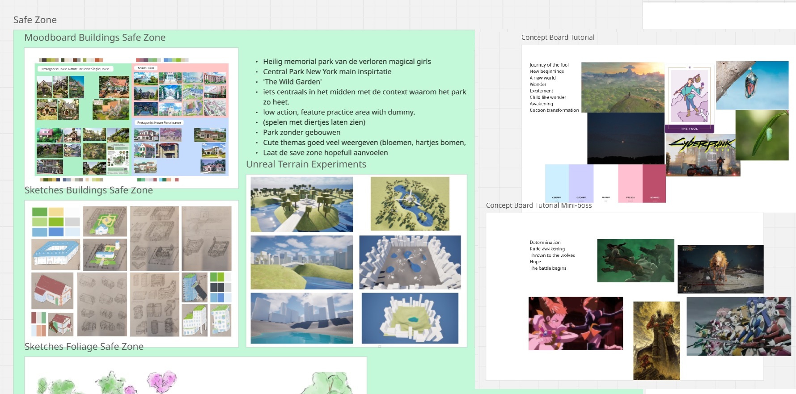
Task: Open the buildings moodboard collage image
Action: click(x=131, y=118)
